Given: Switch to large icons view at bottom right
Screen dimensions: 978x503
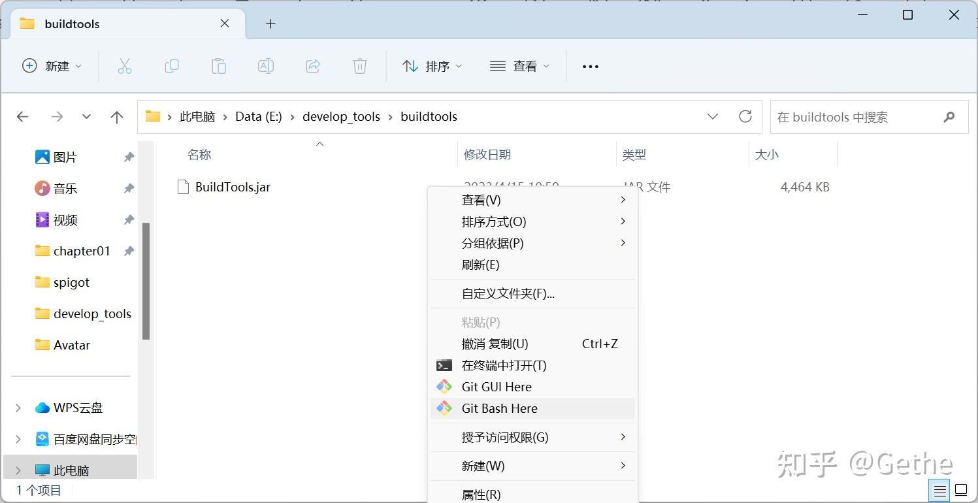Looking at the screenshot, I should point(961,489).
